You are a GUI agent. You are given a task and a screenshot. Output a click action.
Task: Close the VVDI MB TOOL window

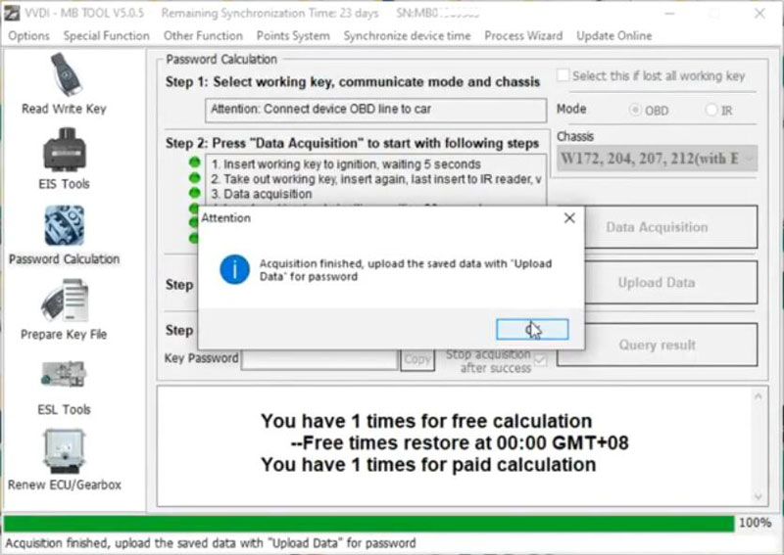click(x=759, y=14)
